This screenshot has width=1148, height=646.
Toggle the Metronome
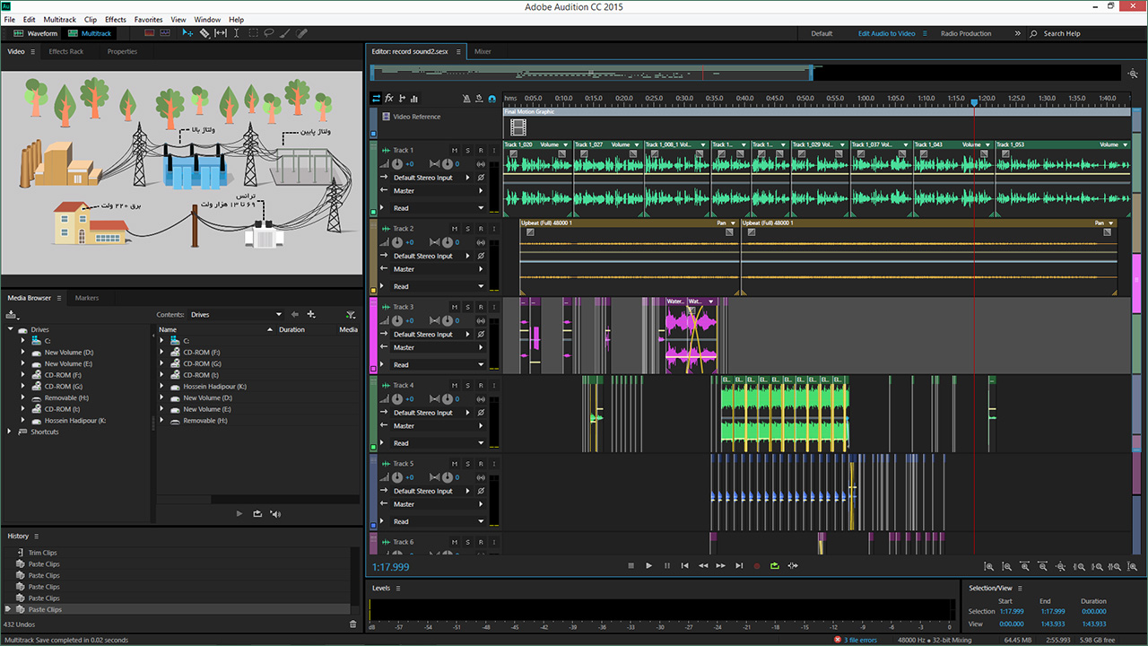pyautogui.click(x=466, y=99)
